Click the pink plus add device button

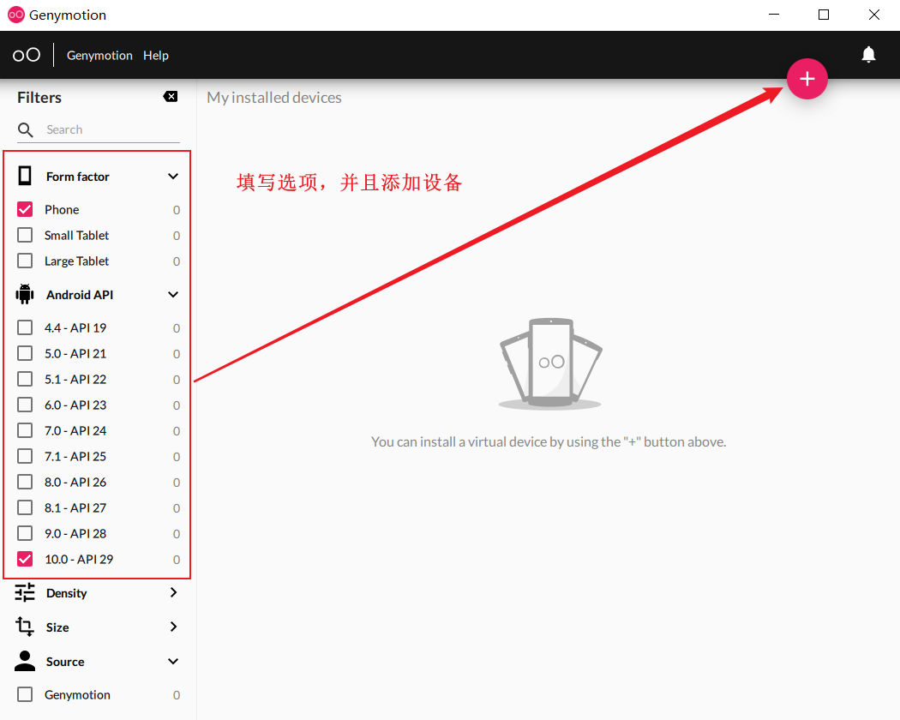pyautogui.click(x=807, y=79)
